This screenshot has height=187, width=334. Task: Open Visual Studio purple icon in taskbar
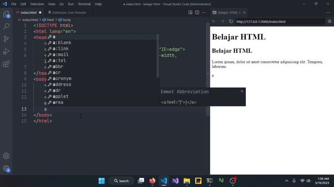coord(175,181)
